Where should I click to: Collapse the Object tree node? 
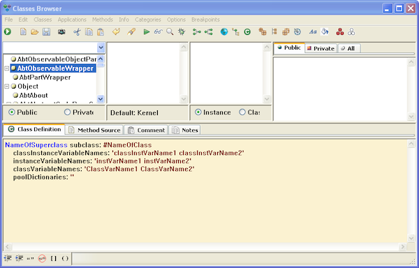coord(7,87)
